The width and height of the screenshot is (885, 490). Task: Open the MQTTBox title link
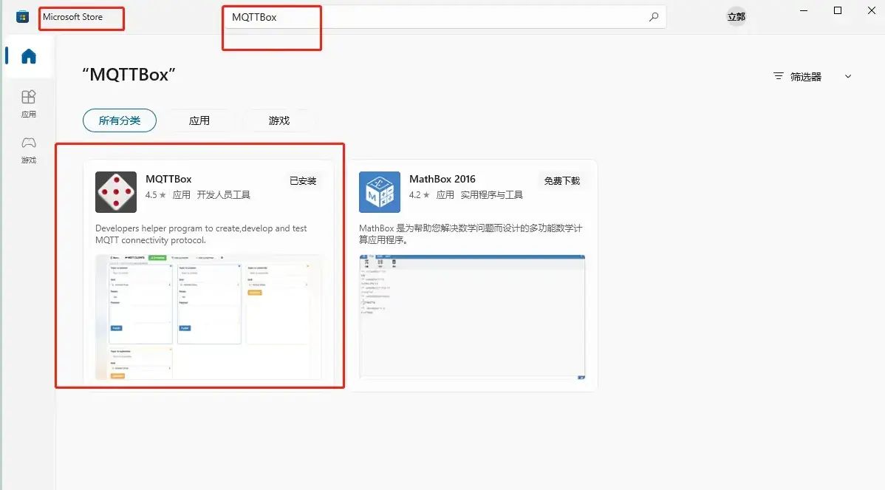pyautogui.click(x=168, y=178)
